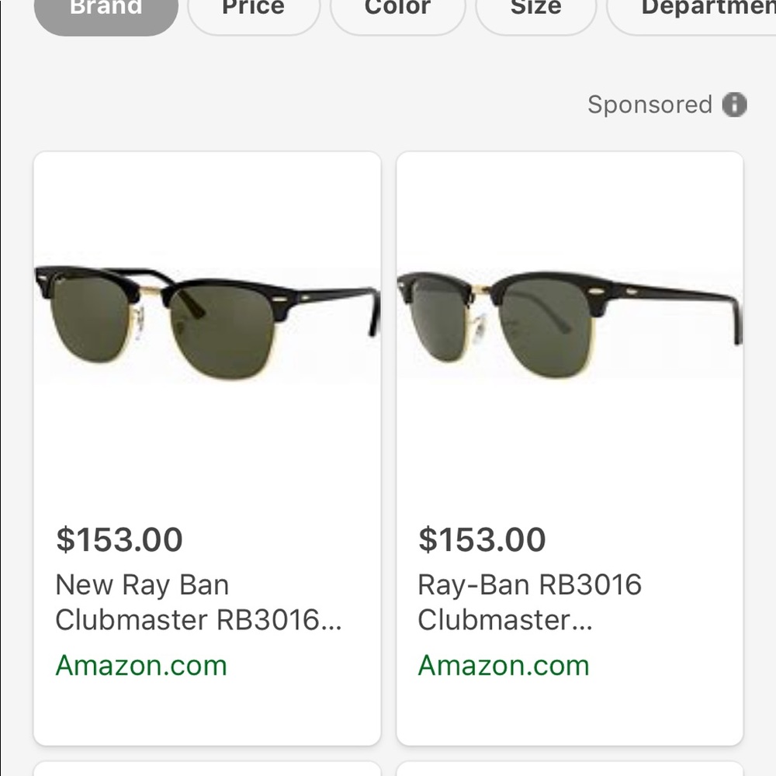Click the Sponsored label

[650, 105]
